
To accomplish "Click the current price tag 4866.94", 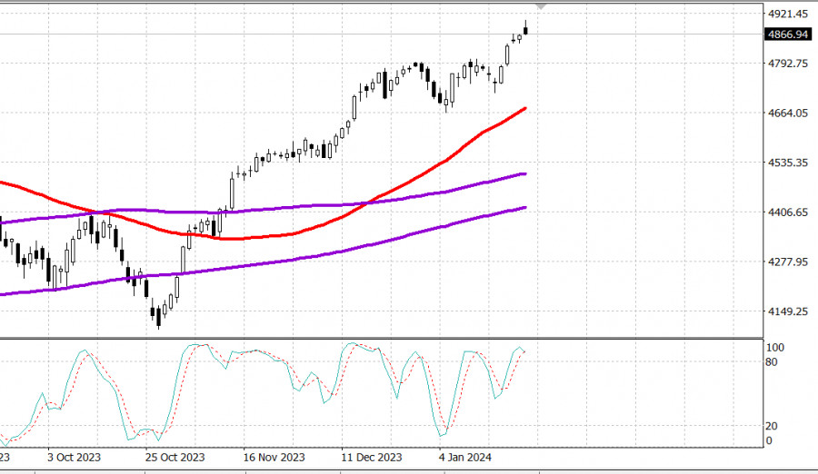I will 788,35.
